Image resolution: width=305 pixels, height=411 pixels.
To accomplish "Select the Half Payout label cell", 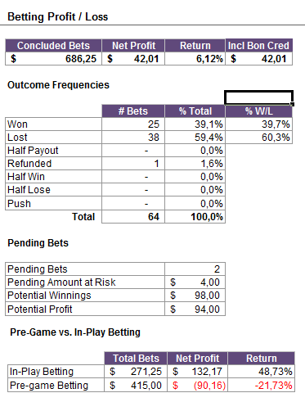I will click(x=53, y=151).
